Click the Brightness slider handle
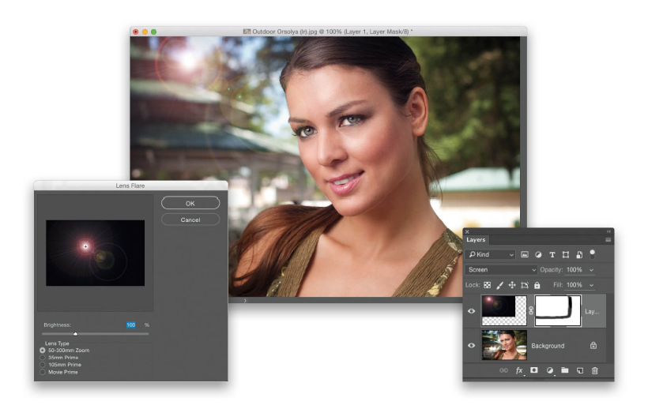Screen dimensions: 648x409 [76, 334]
